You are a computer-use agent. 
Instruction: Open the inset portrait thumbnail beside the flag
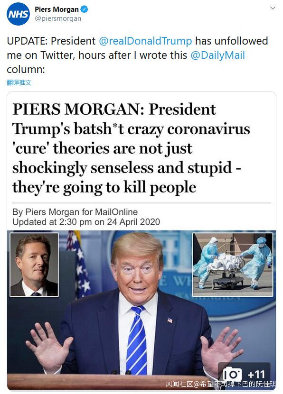coord(34,265)
